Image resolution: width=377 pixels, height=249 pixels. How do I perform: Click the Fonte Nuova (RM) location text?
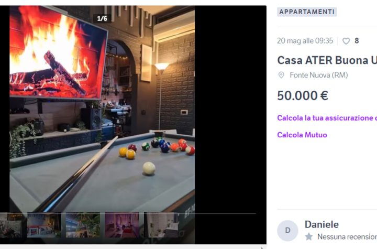pyautogui.click(x=319, y=75)
